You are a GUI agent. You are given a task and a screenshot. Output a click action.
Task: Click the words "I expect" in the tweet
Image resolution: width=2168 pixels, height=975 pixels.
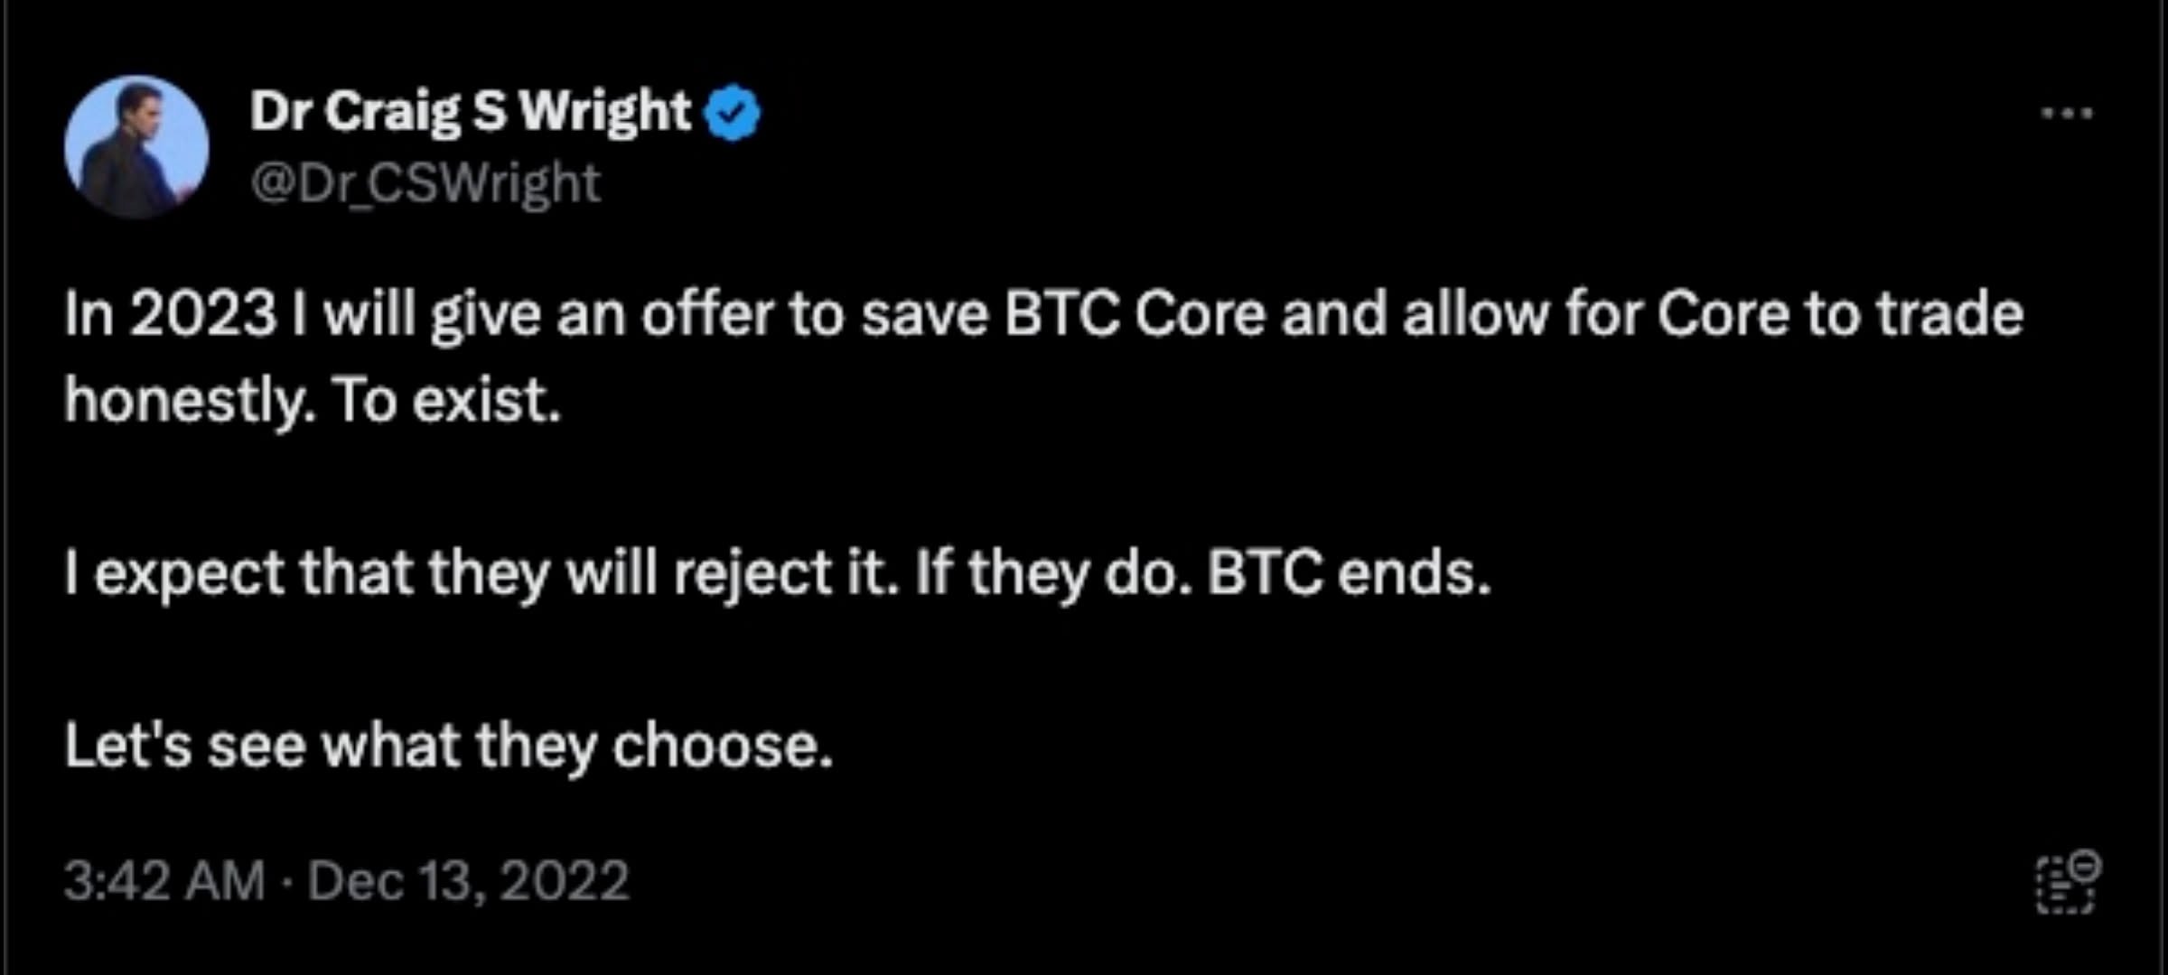click(x=173, y=573)
